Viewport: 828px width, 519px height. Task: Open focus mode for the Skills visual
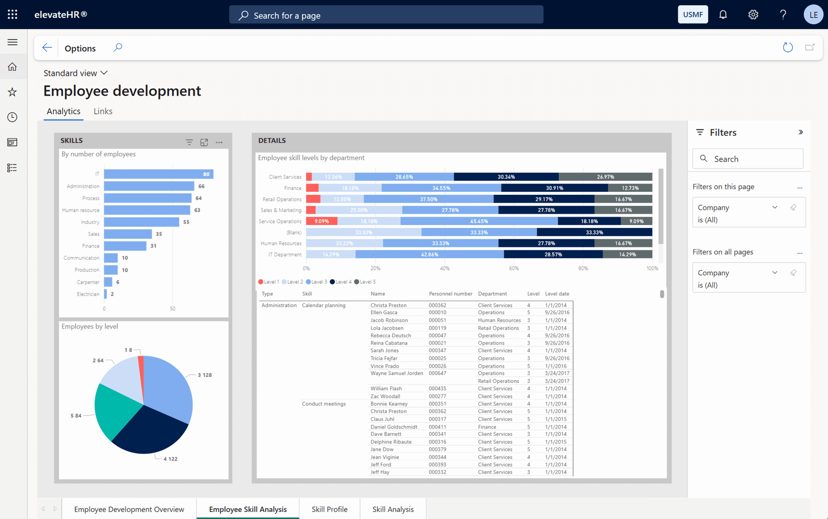click(x=204, y=142)
